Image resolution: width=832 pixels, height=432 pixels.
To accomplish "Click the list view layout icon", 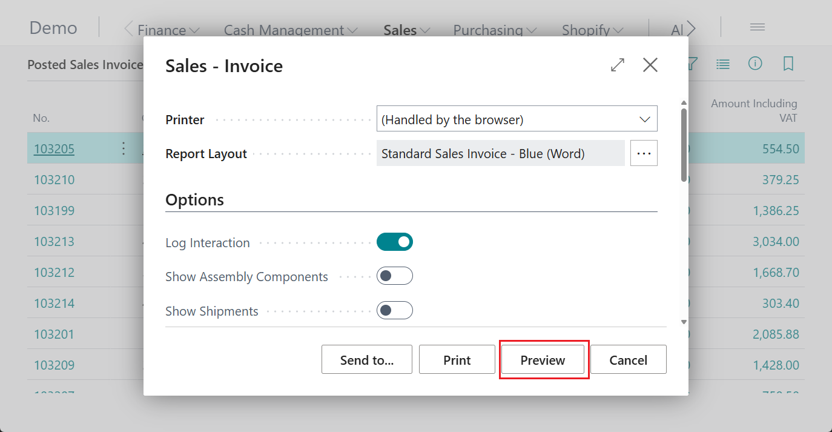I will coord(723,64).
